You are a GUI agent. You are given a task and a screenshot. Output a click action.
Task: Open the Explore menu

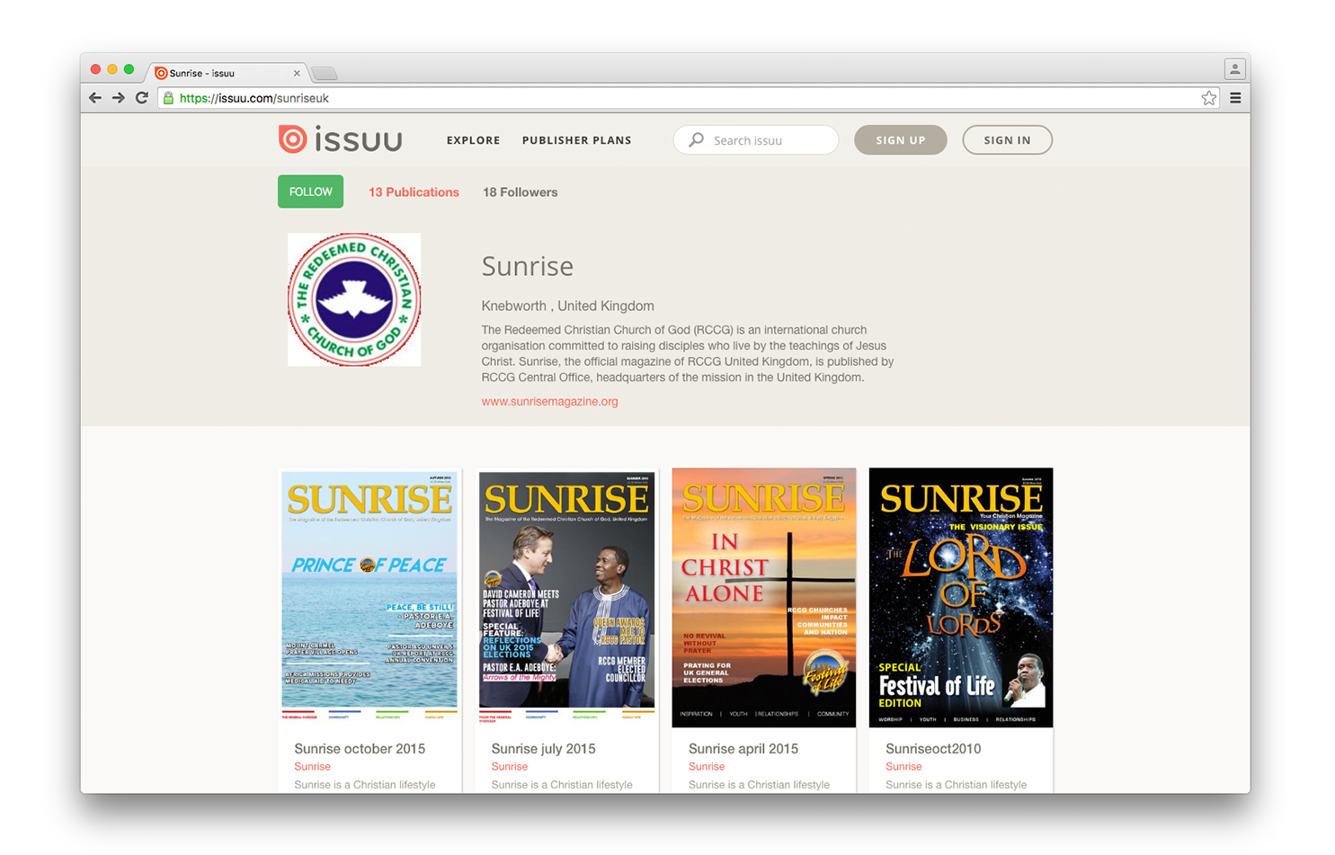point(473,140)
